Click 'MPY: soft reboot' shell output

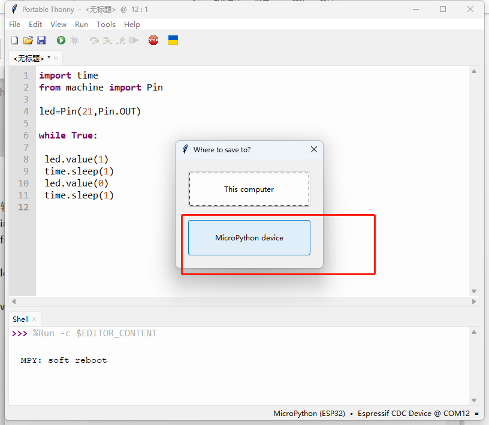click(64, 360)
